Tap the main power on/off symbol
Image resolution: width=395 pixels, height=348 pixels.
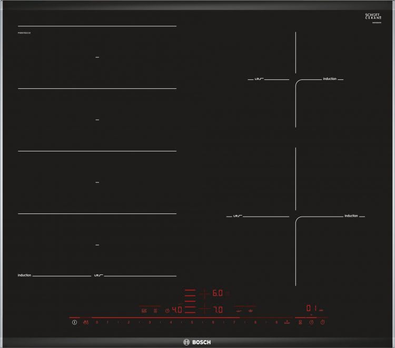(x=74, y=322)
